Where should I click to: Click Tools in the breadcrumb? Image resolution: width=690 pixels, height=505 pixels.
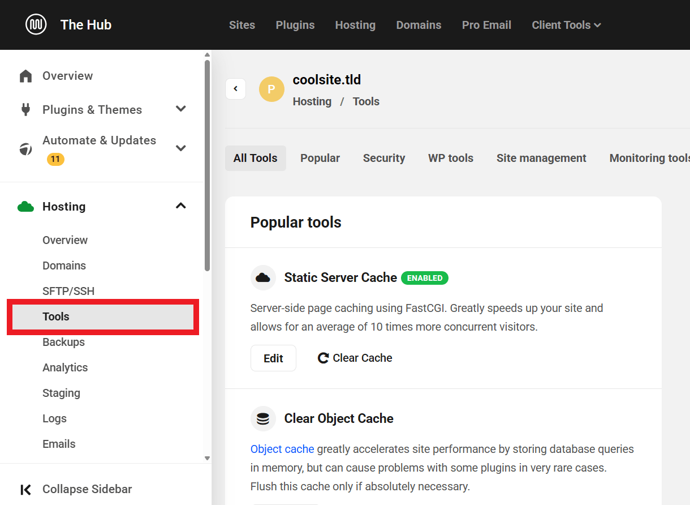[x=366, y=101]
